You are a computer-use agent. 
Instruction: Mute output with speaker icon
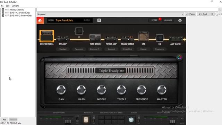[182, 118]
